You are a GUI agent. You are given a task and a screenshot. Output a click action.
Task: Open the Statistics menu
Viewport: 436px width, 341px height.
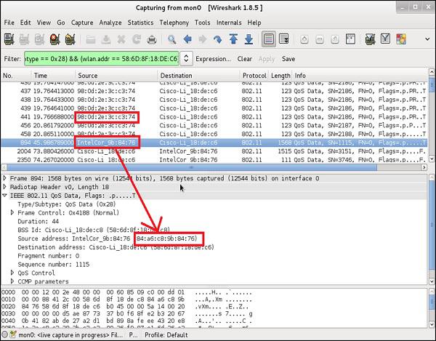(x=140, y=23)
